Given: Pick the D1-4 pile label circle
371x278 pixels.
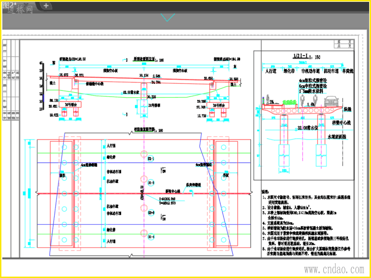Looking at the screenshot, I should tap(151, 237).
